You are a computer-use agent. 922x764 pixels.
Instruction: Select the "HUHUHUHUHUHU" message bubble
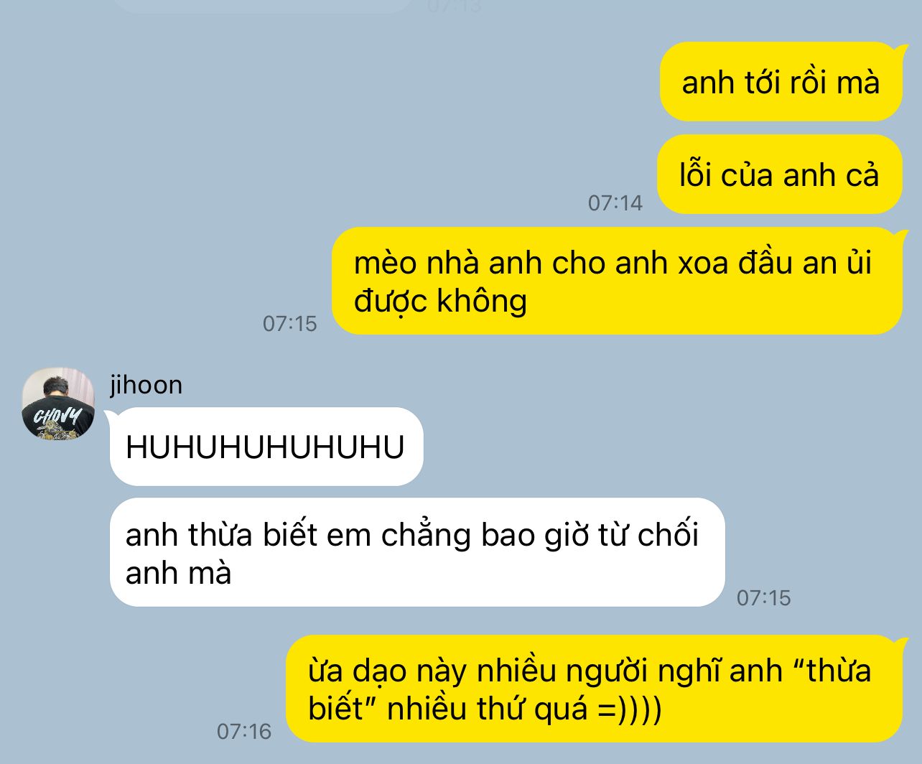[266, 447]
